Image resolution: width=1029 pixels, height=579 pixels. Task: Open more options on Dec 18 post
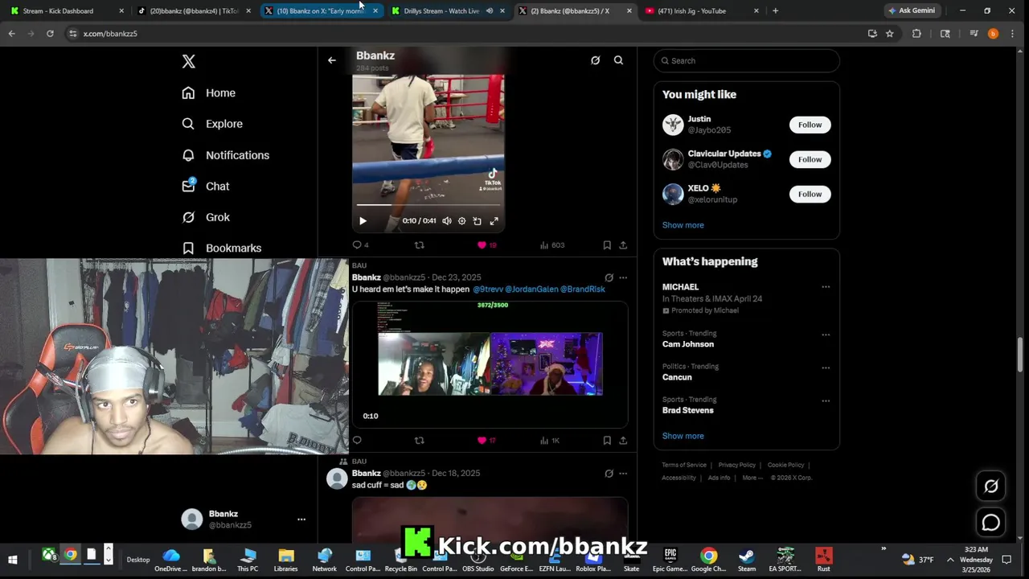[623, 474]
